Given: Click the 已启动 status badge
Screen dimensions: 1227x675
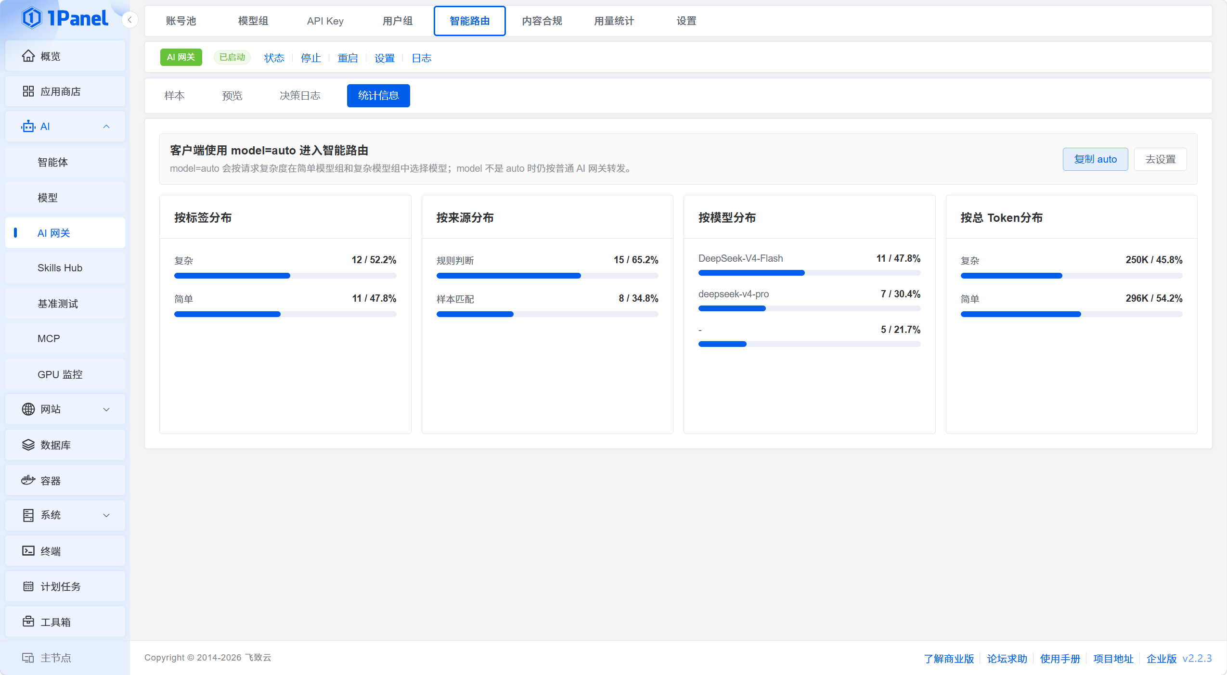Looking at the screenshot, I should pyautogui.click(x=232, y=57).
